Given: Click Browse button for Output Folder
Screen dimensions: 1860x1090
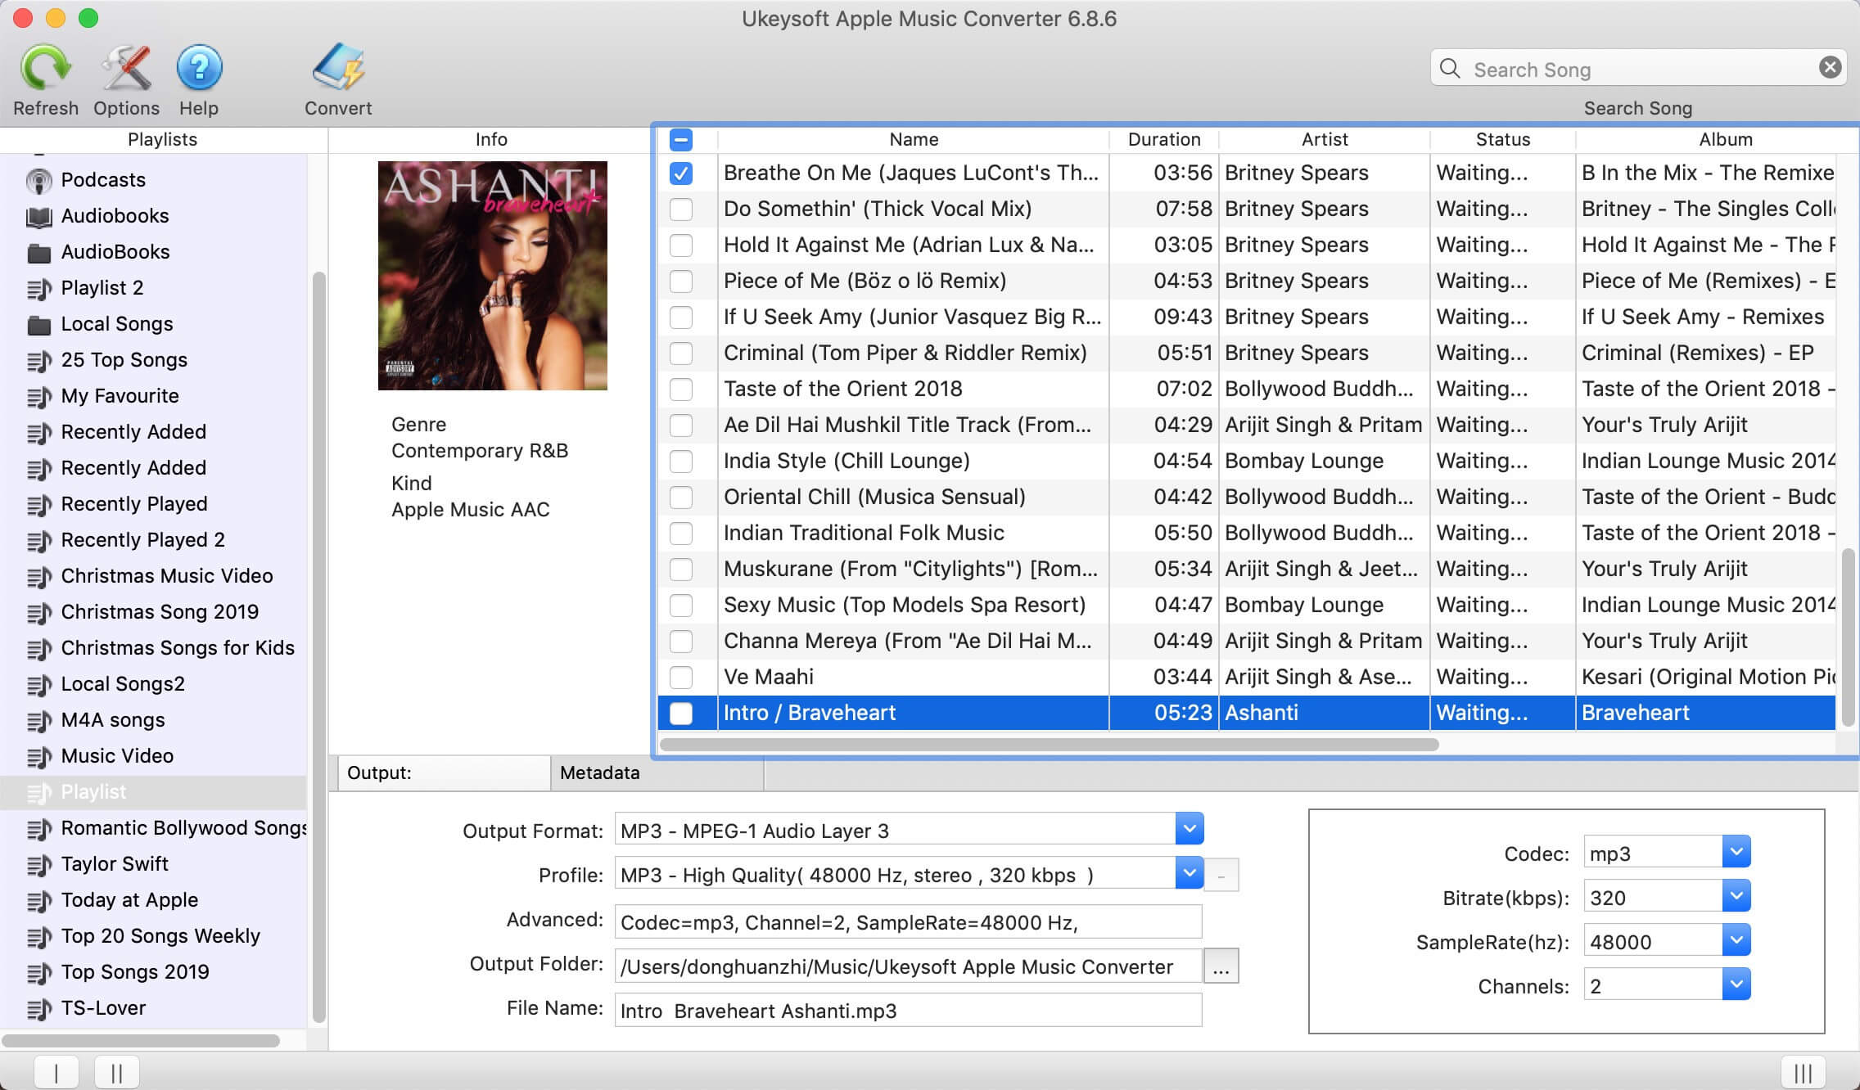Looking at the screenshot, I should tap(1219, 966).
